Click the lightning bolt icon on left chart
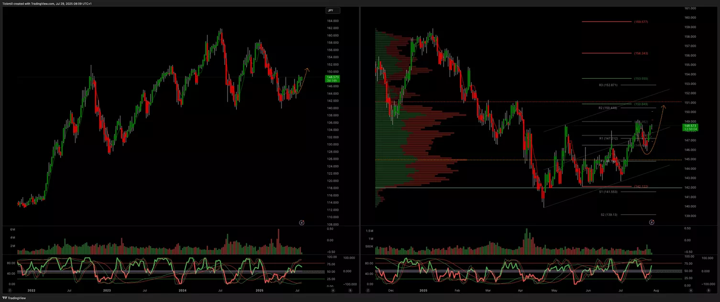 click(302, 222)
